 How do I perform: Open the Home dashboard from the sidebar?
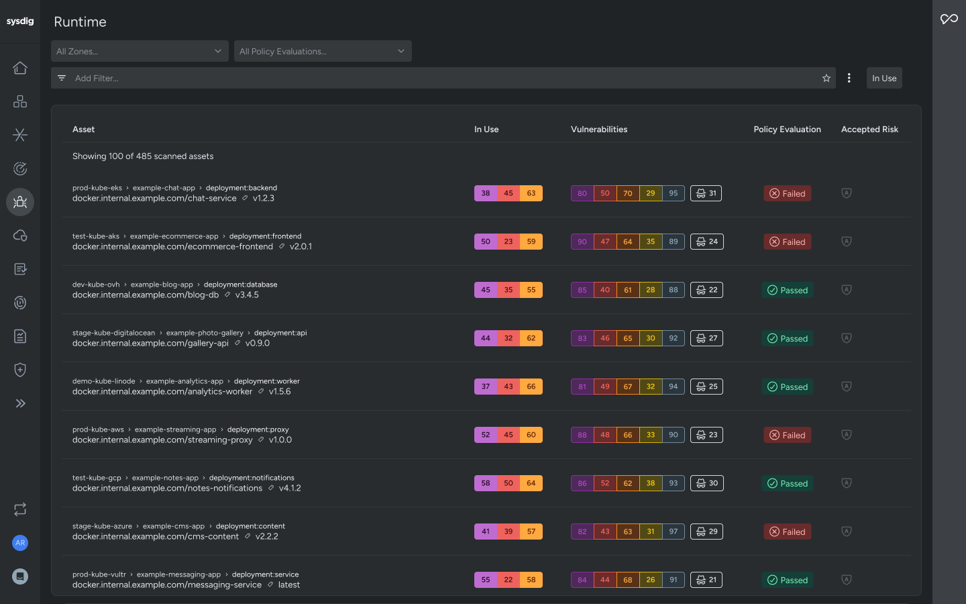pyautogui.click(x=20, y=68)
